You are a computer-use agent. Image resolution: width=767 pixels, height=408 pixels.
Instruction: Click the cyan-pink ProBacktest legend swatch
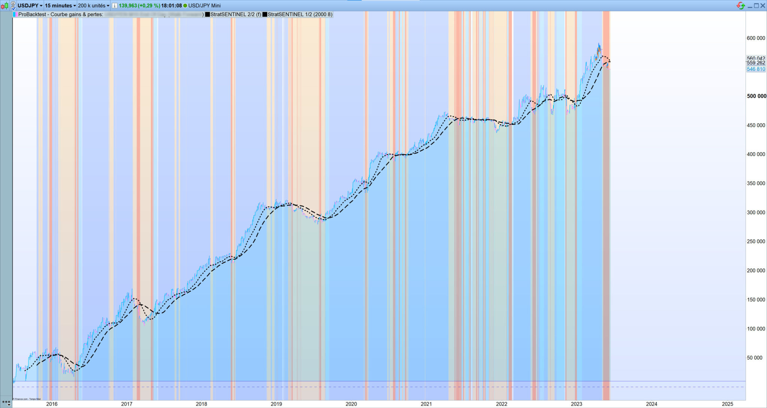pos(15,15)
